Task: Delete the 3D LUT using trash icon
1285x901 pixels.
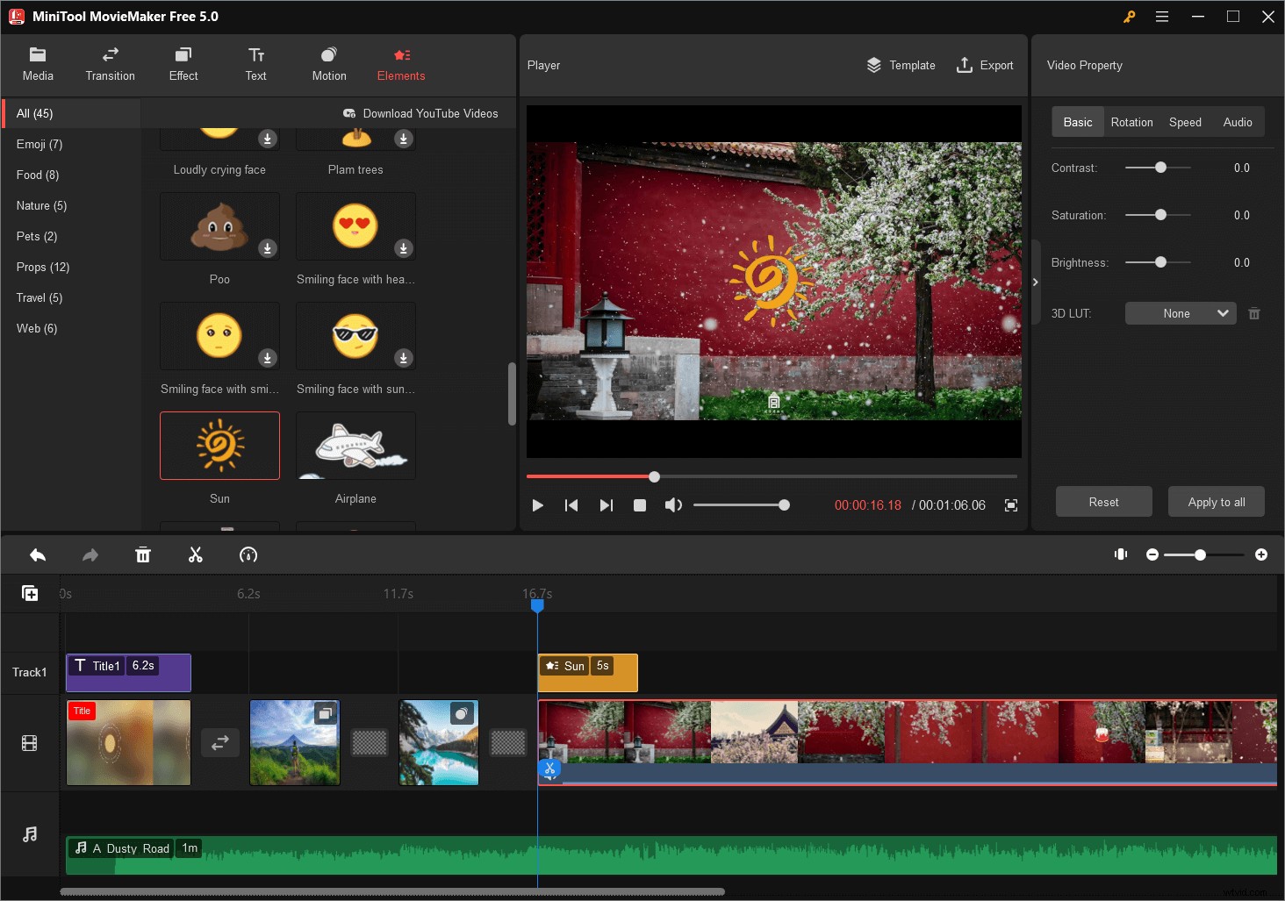Action: pos(1254,313)
